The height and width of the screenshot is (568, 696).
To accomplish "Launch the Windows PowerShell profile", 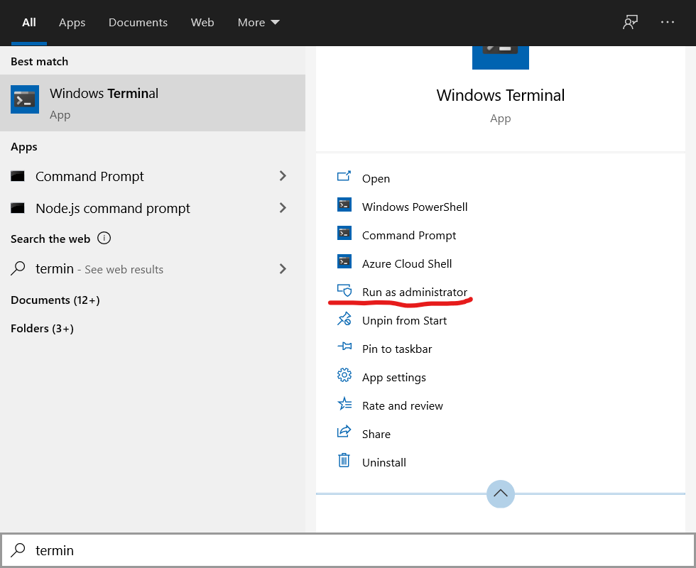I will click(x=415, y=207).
